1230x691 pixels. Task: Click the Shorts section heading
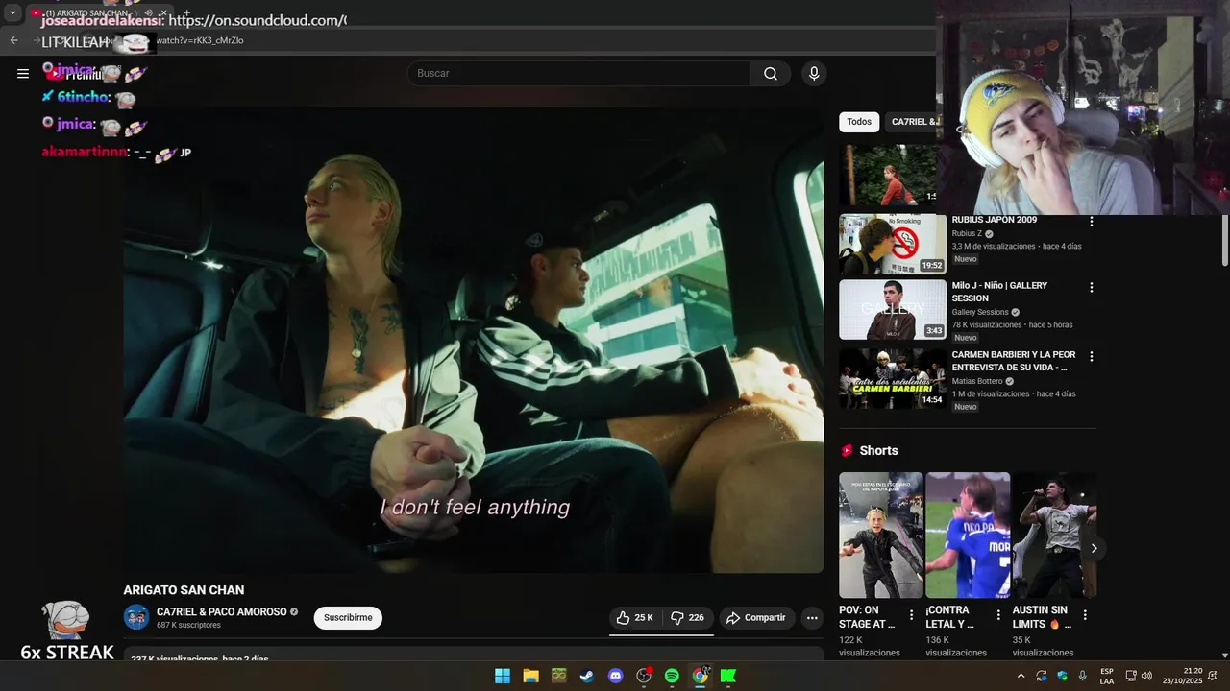(878, 451)
